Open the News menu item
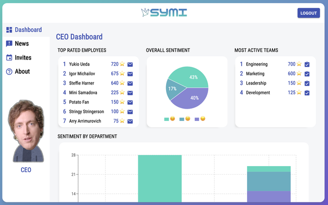 [x=22, y=44]
